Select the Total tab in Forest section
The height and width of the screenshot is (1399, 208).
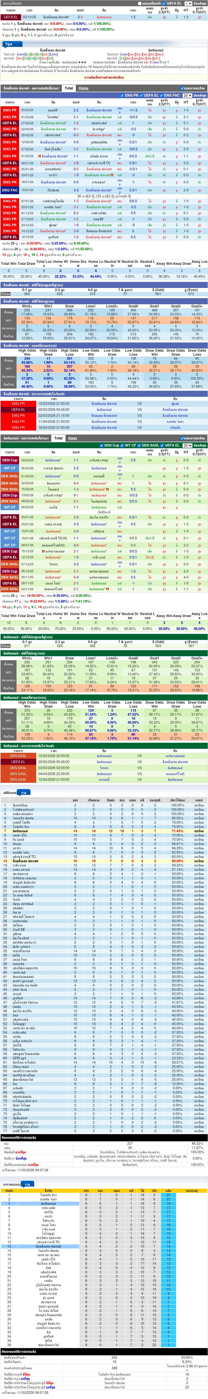click(x=69, y=88)
